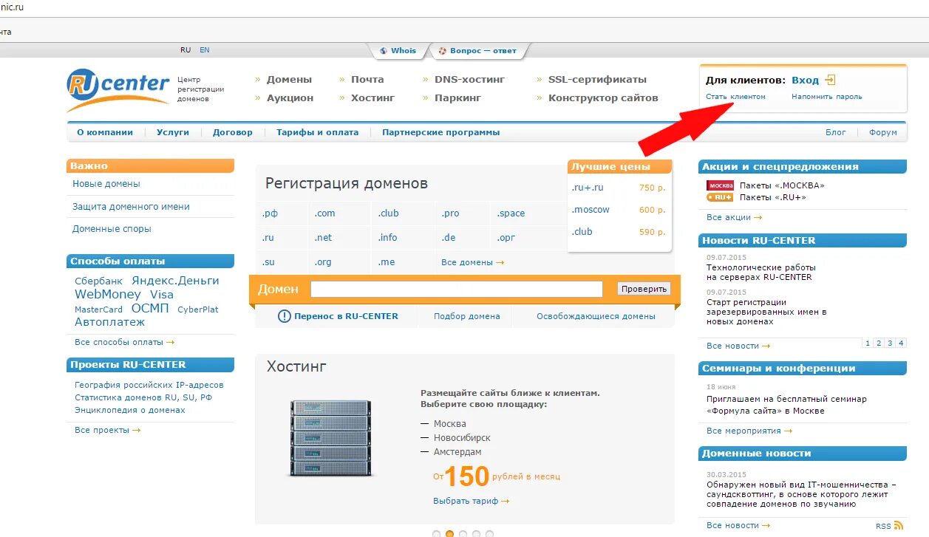Open the О компании navigation item
Image resolution: width=929 pixels, height=537 pixels.
(105, 133)
